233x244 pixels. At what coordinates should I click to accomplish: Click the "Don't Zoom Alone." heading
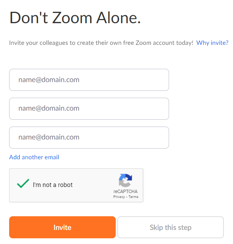pos(75,18)
